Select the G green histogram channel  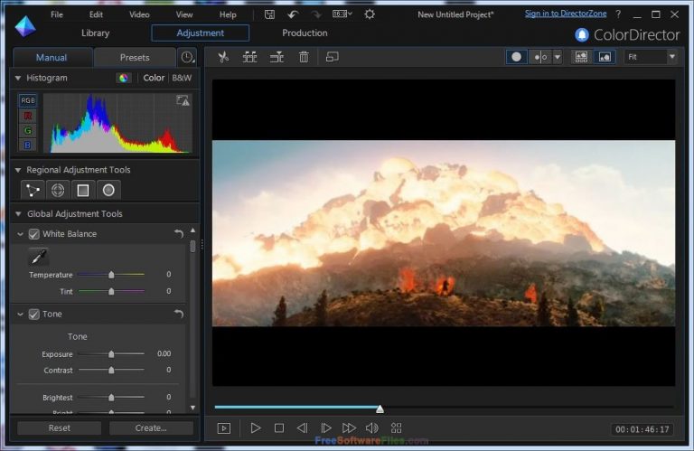click(27, 130)
